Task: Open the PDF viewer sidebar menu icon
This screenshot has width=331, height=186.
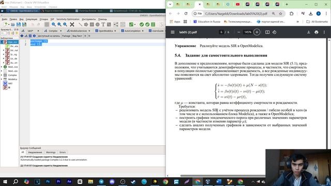Action: pos(173,32)
